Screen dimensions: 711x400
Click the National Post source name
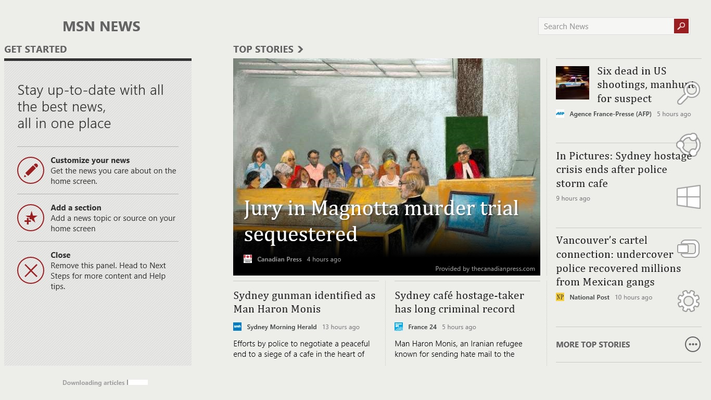point(590,297)
